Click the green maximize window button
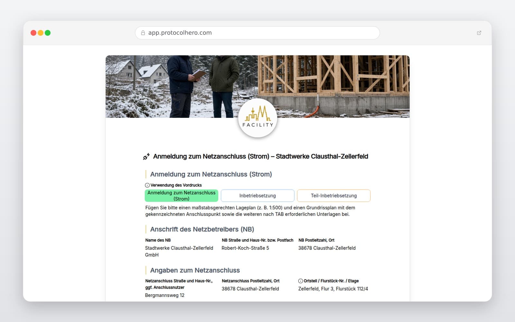Image resolution: width=515 pixels, height=322 pixels. [x=48, y=33]
